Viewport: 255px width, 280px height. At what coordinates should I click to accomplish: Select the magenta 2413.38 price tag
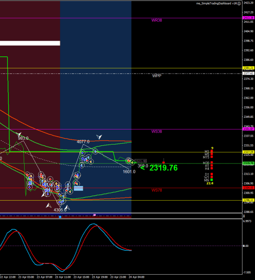pos(248,17)
